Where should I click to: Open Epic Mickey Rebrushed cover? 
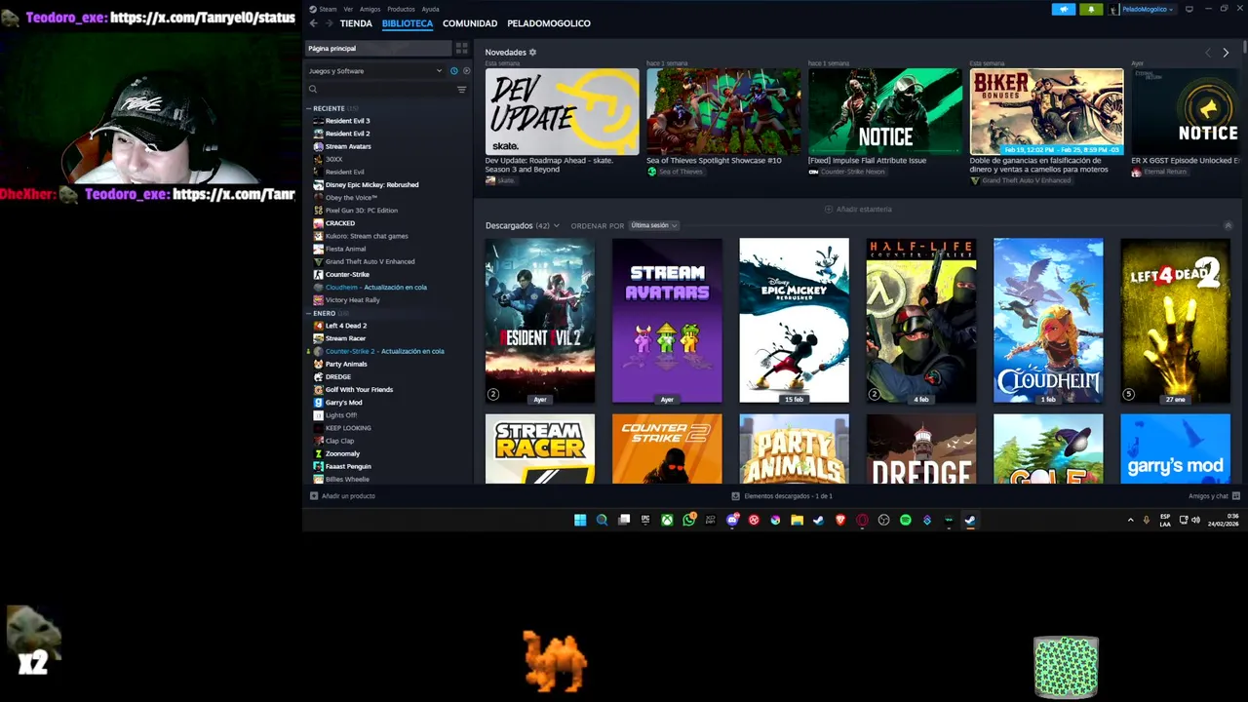tap(794, 321)
